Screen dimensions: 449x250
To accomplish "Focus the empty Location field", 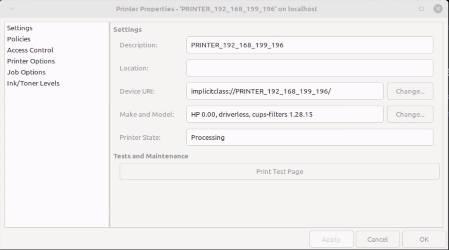I will click(309, 68).
